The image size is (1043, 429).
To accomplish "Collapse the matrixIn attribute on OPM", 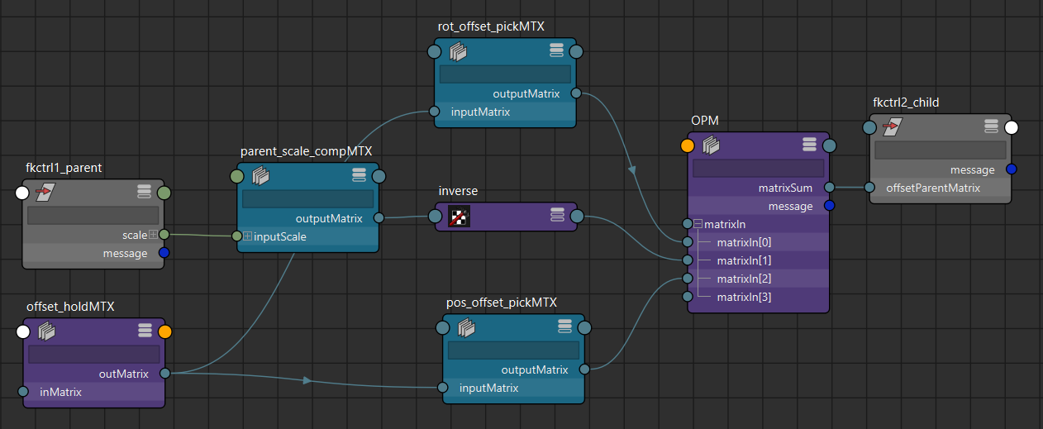I will pos(698,224).
